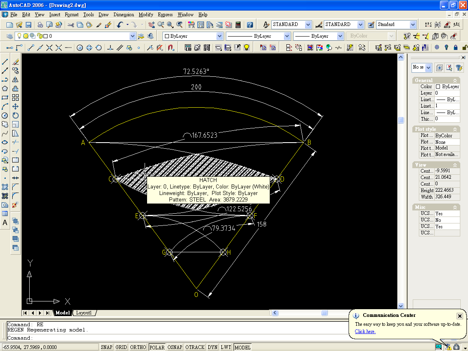Open the Draw menu
This screenshot has width=468, height=351.
104,15
